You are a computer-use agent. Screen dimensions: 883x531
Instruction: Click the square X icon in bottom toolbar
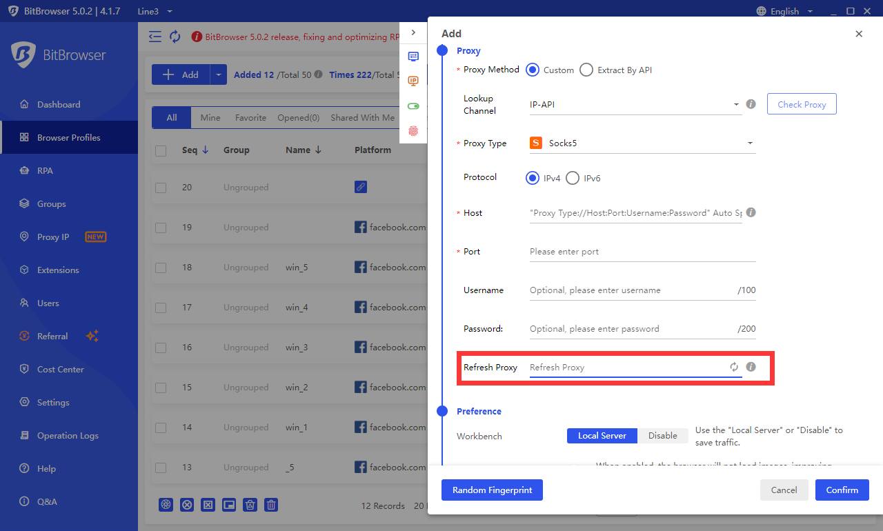coord(208,505)
